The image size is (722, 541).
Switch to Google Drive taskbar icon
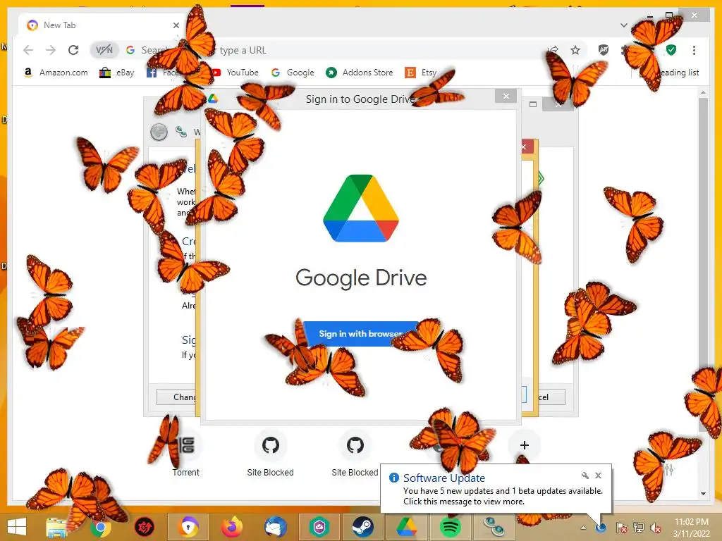coord(406,527)
